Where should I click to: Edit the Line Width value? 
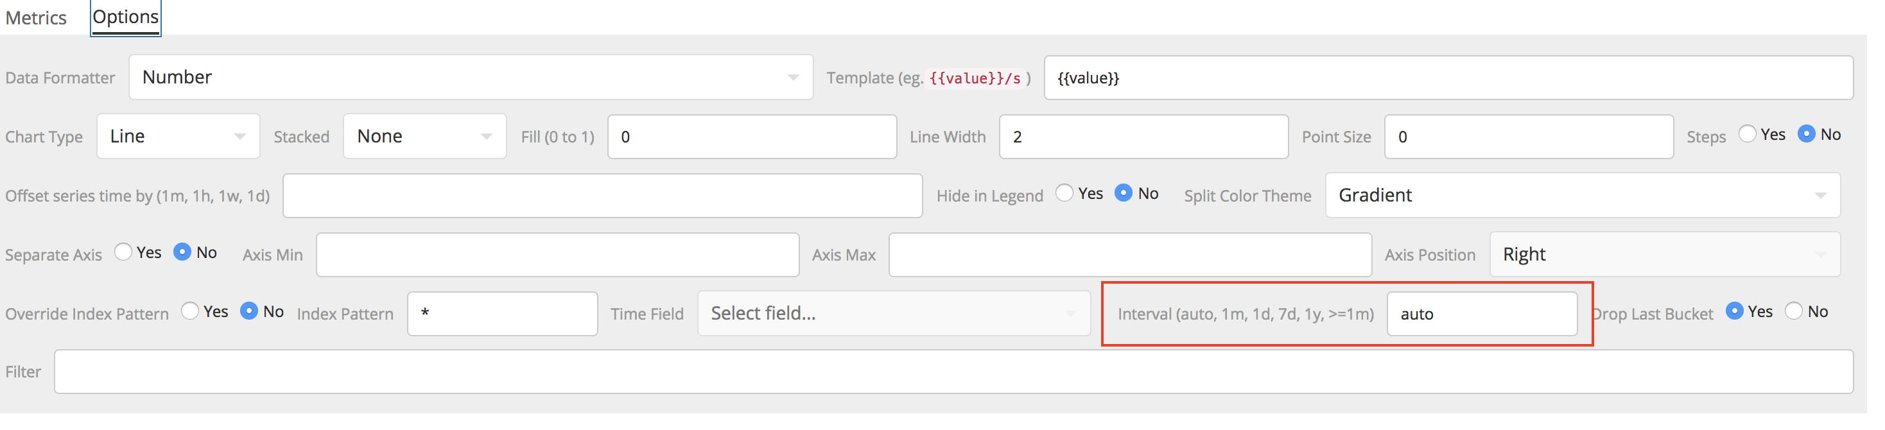[1142, 137]
